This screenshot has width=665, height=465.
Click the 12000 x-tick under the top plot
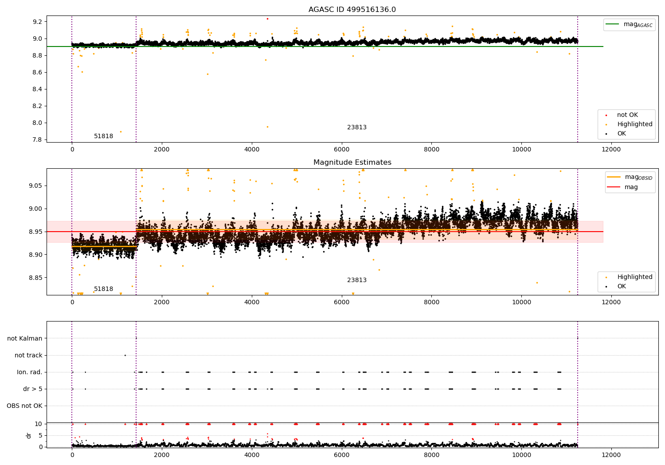tap(611, 149)
